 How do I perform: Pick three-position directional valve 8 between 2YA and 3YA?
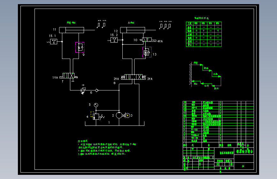click(x=133, y=77)
